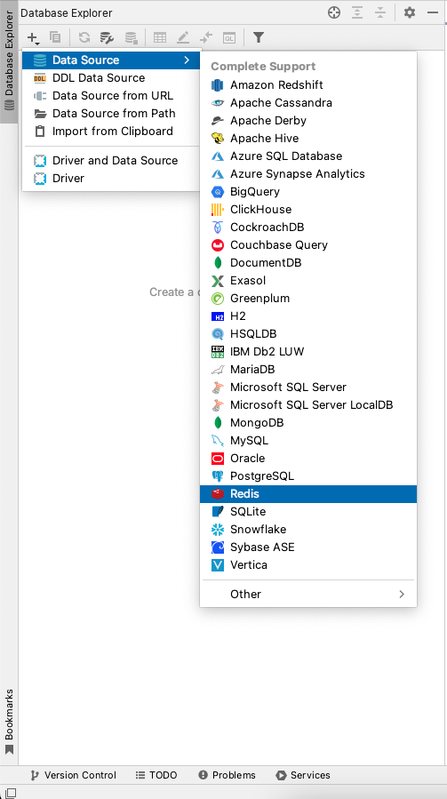Click the Duplicate icon in toolbar
The image size is (447, 799).
click(x=55, y=37)
